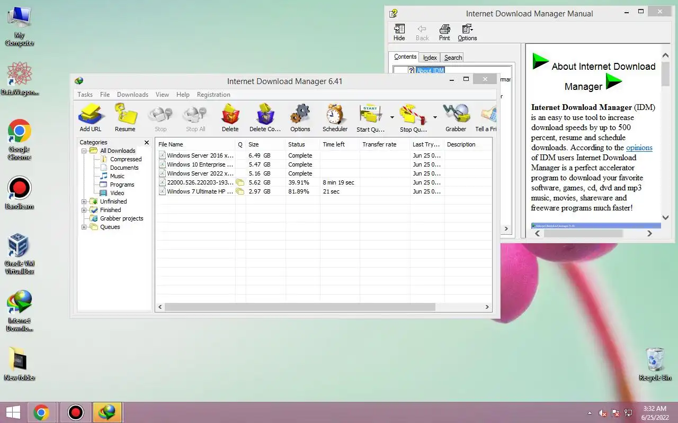Open the Downloads menu

click(132, 95)
